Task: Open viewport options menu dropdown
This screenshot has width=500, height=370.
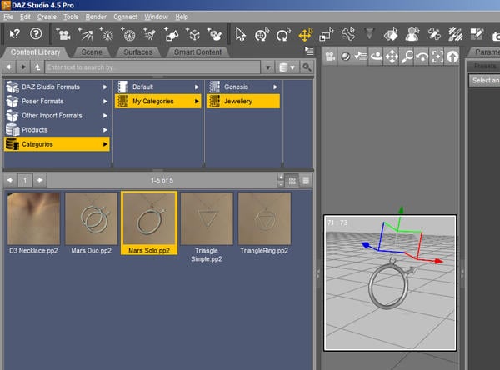Action: (x=361, y=57)
